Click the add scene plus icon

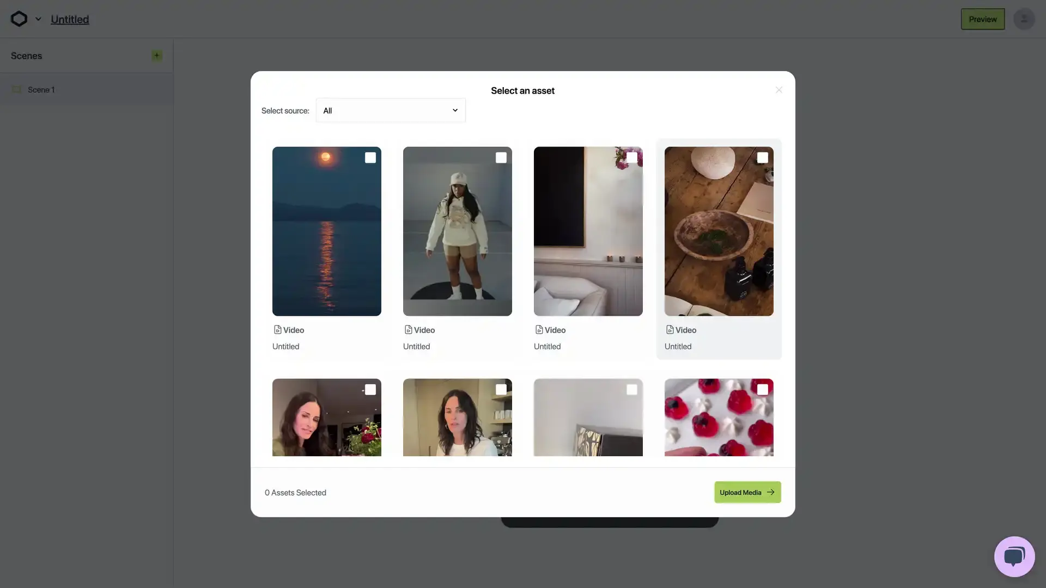[x=156, y=56]
